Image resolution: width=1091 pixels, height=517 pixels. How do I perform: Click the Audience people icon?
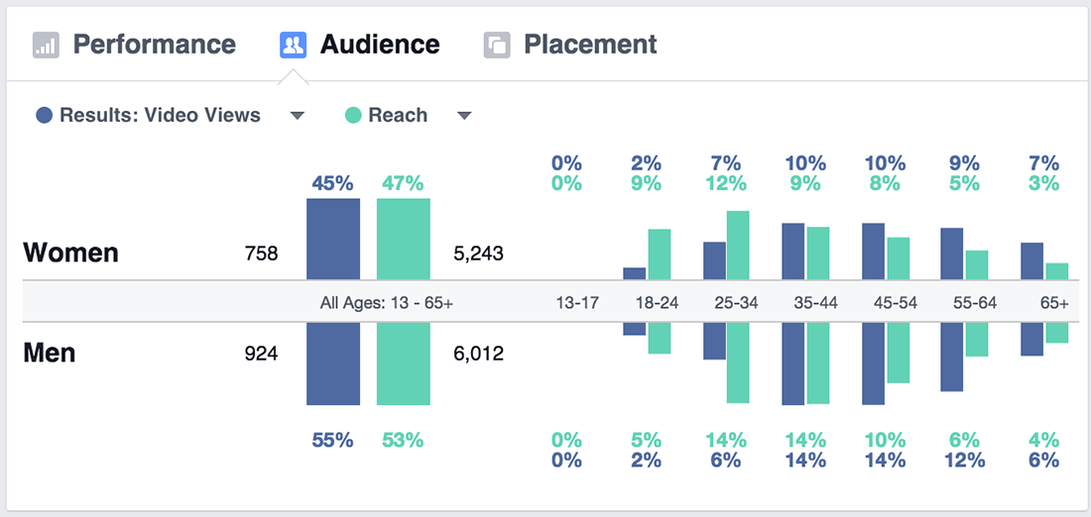click(293, 46)
